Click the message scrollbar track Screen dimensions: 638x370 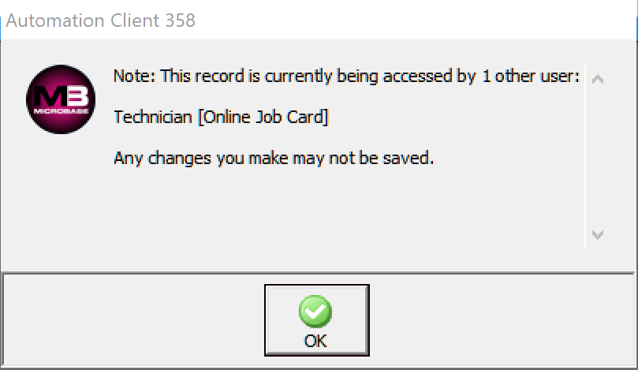(x=598, y=158)
